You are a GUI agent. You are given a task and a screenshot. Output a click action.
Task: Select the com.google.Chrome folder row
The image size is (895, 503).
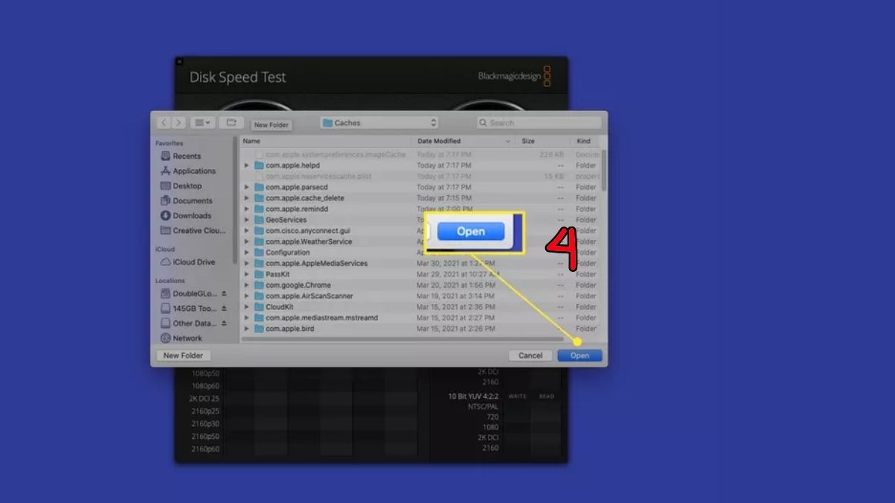(421, 285)
